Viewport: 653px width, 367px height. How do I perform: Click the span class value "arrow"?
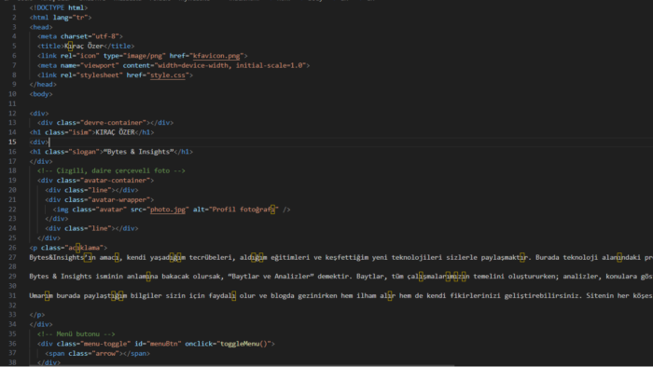click(105, 354)
